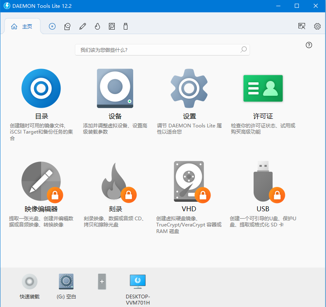Launch the 映像编辑器 image editor tile

[41, 181]
